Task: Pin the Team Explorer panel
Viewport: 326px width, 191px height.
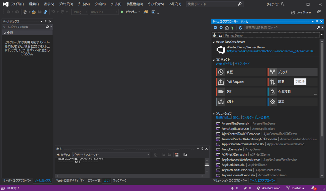Action: click(317, 22)
